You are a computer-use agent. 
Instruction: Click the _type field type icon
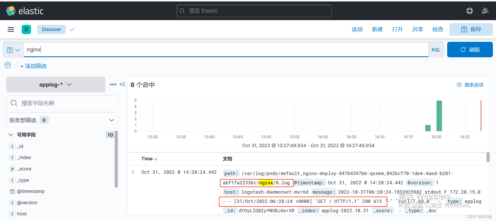pyautogui.click(x=12, y=180)
